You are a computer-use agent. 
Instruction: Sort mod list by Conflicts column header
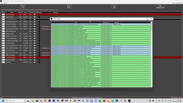(31, 12)
